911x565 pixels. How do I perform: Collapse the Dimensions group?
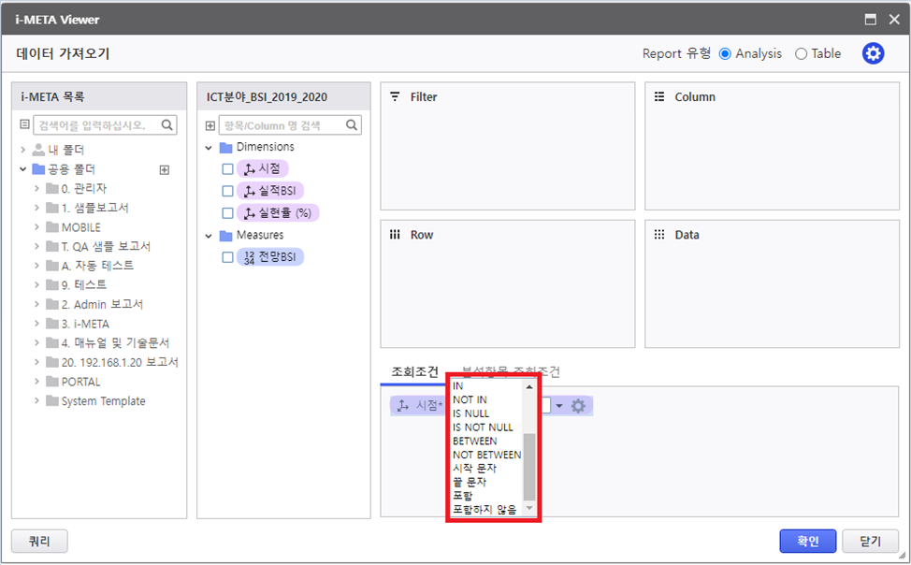[208, 148]
